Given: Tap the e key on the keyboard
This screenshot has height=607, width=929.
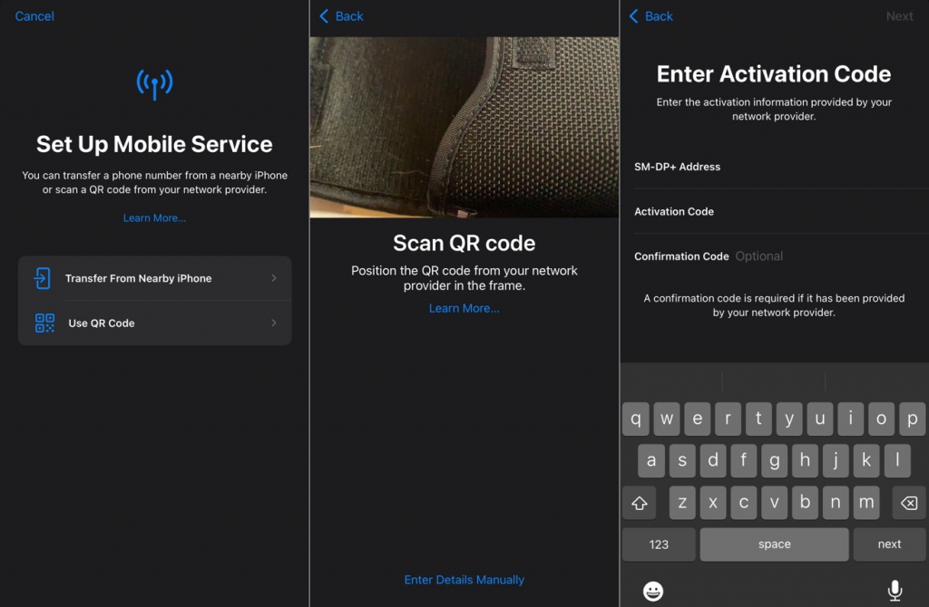Looking at the screenshot, I should [x=698, y=419].
